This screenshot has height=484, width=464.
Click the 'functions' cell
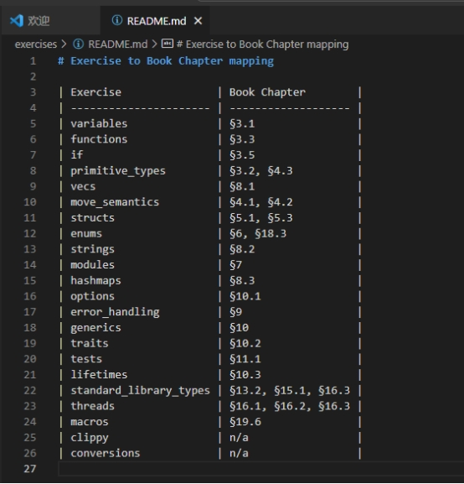(x=99, y=139)
